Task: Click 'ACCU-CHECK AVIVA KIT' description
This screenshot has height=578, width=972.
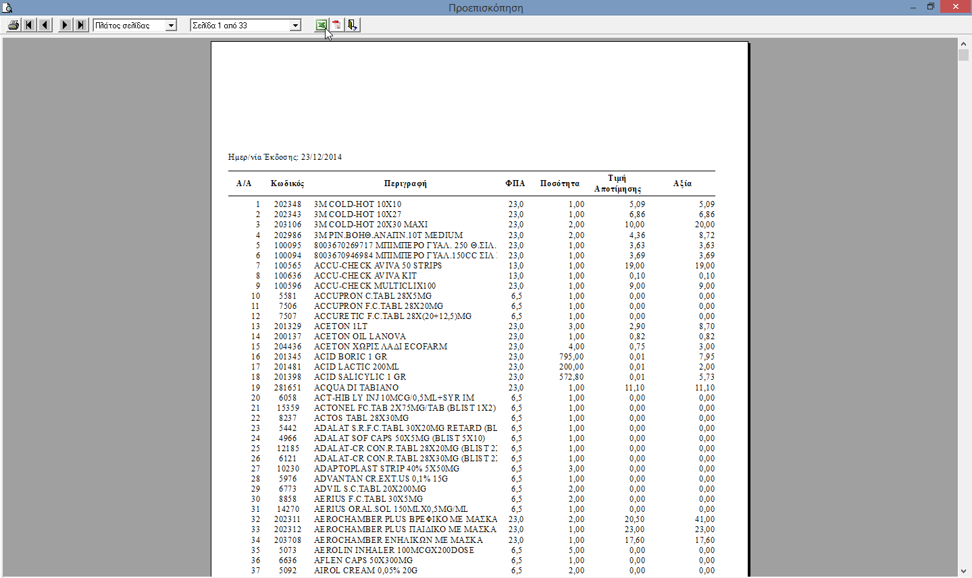Action: pos(365,276)
